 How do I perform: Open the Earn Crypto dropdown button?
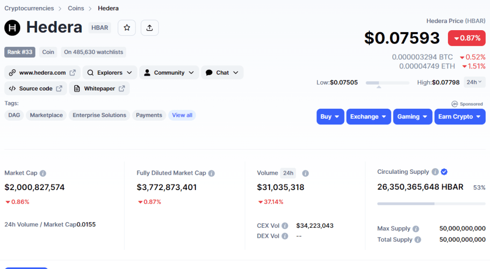coord(460,116)
